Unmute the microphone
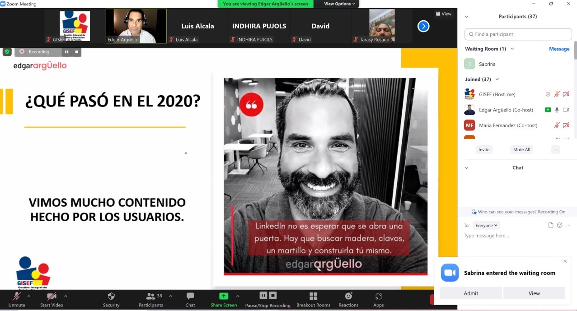Viewport: 577px width, 311px height. click(x=17, y=297)
